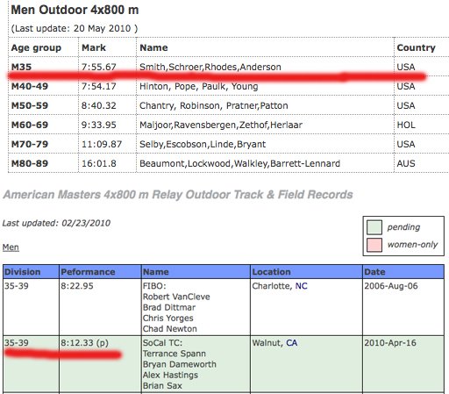Click the American Masters 4x800 m Relay heading
The width and height of the screenshot is (449, 394).
coord(178,195)
